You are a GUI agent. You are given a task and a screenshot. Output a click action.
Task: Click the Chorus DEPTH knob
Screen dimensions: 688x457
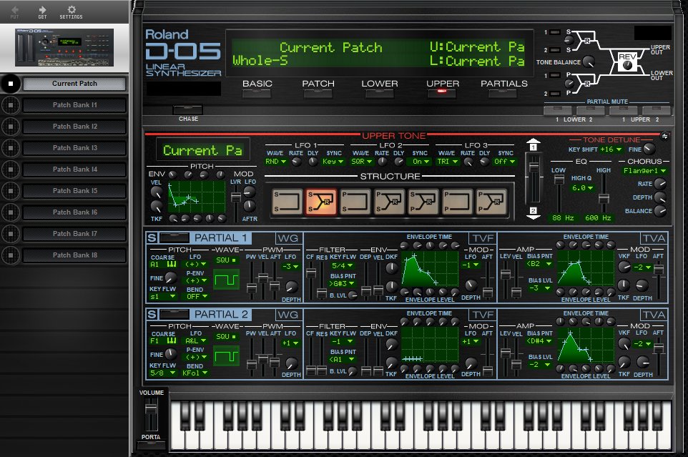tap(660, 197)
